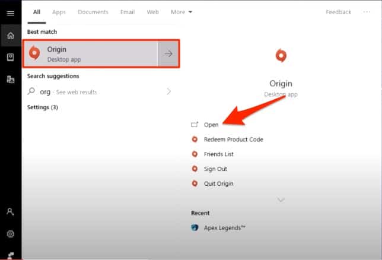Open the three-dot options menu
This screenshot has height=260, width=382.
click(367, 12)
